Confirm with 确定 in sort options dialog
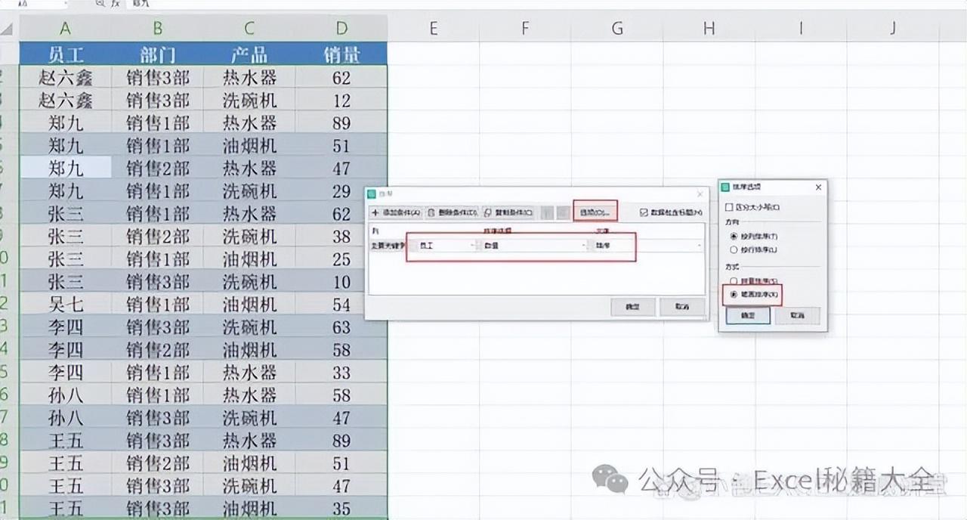967x520 pixels. tap(747, 315)
